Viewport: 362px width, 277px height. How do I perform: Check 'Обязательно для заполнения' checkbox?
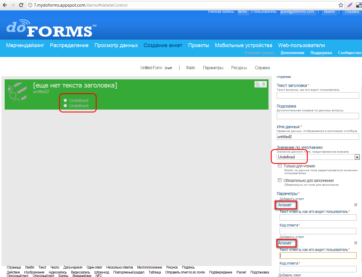280,180
